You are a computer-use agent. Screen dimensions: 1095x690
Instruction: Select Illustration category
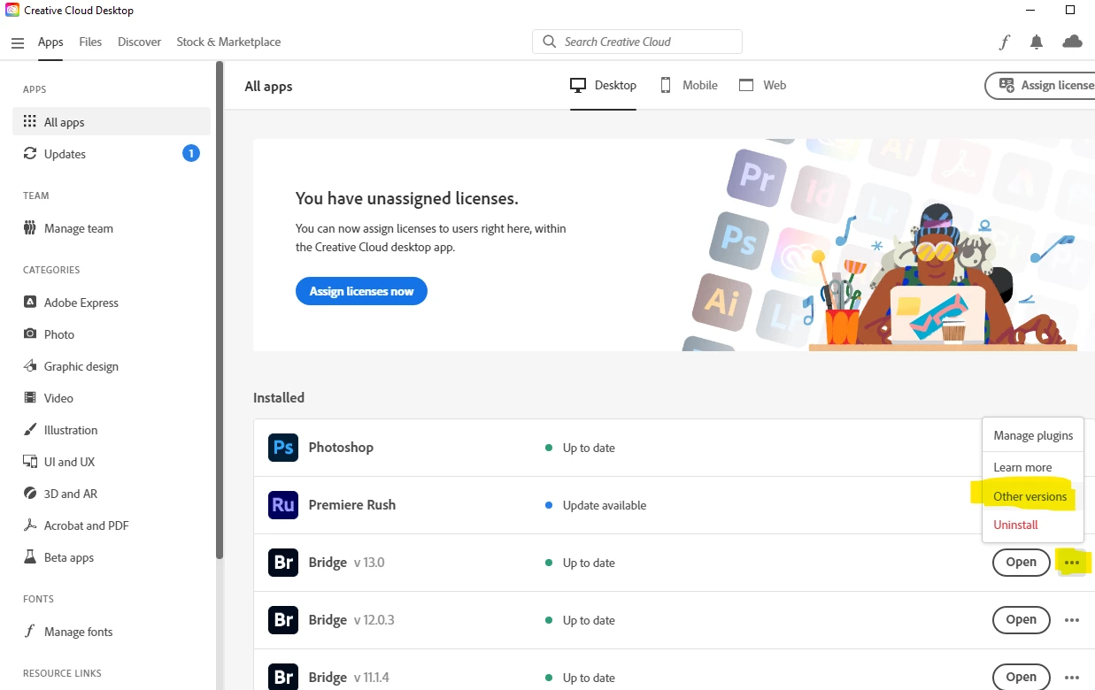point(112,430)
